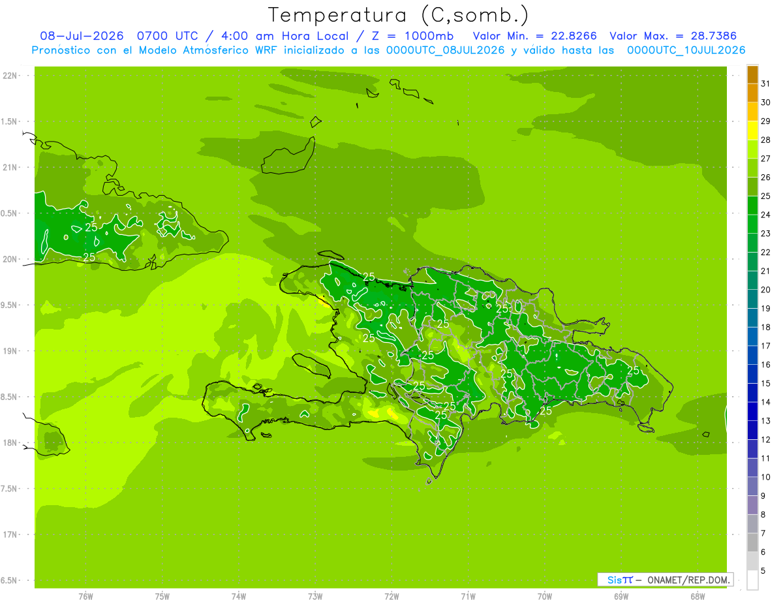Click the color scale value "5"
783x605 pixels.
763,570
